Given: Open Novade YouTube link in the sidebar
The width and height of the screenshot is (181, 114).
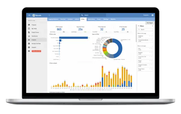Looking at the screenshot, I should point(36,43).
